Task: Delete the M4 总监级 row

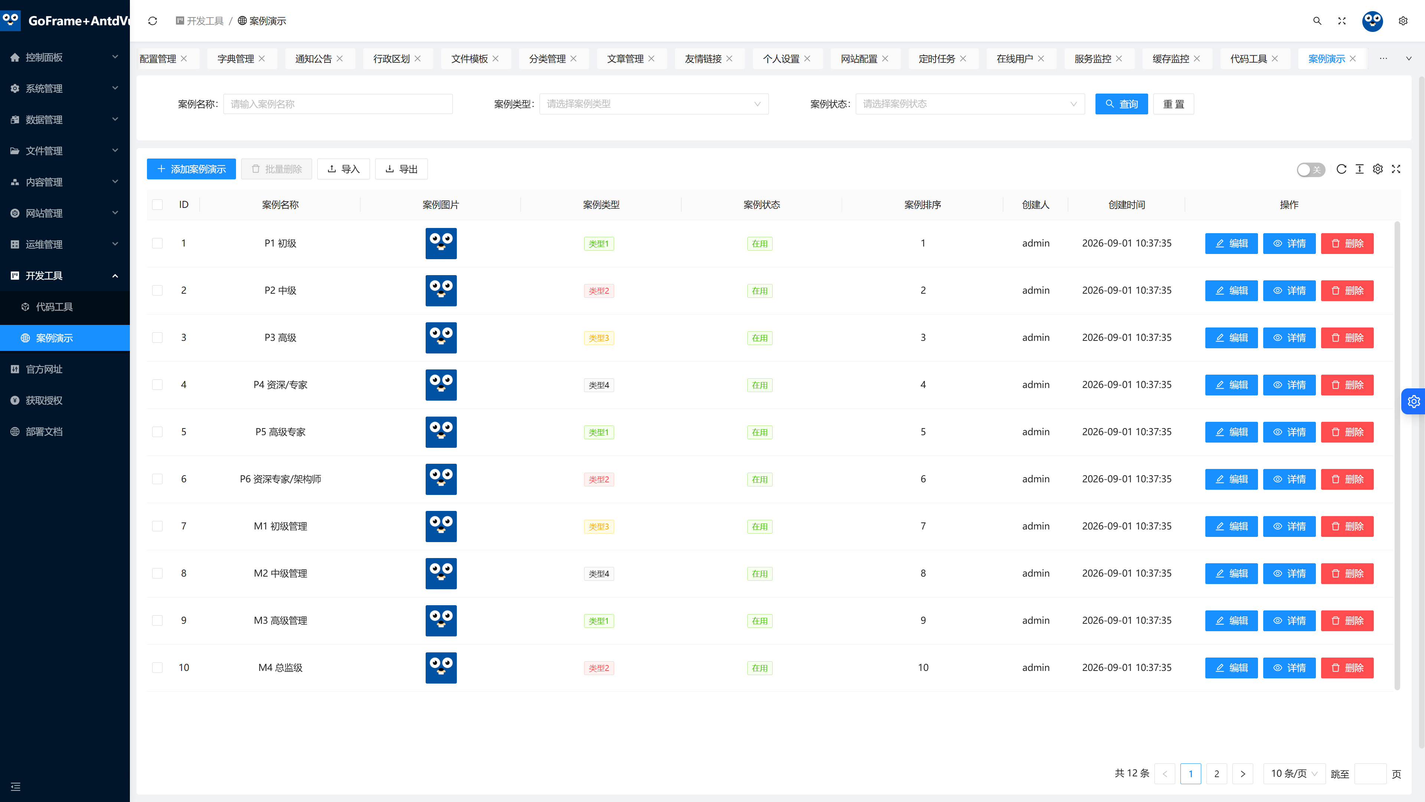Action: [x=1347, y=668]
